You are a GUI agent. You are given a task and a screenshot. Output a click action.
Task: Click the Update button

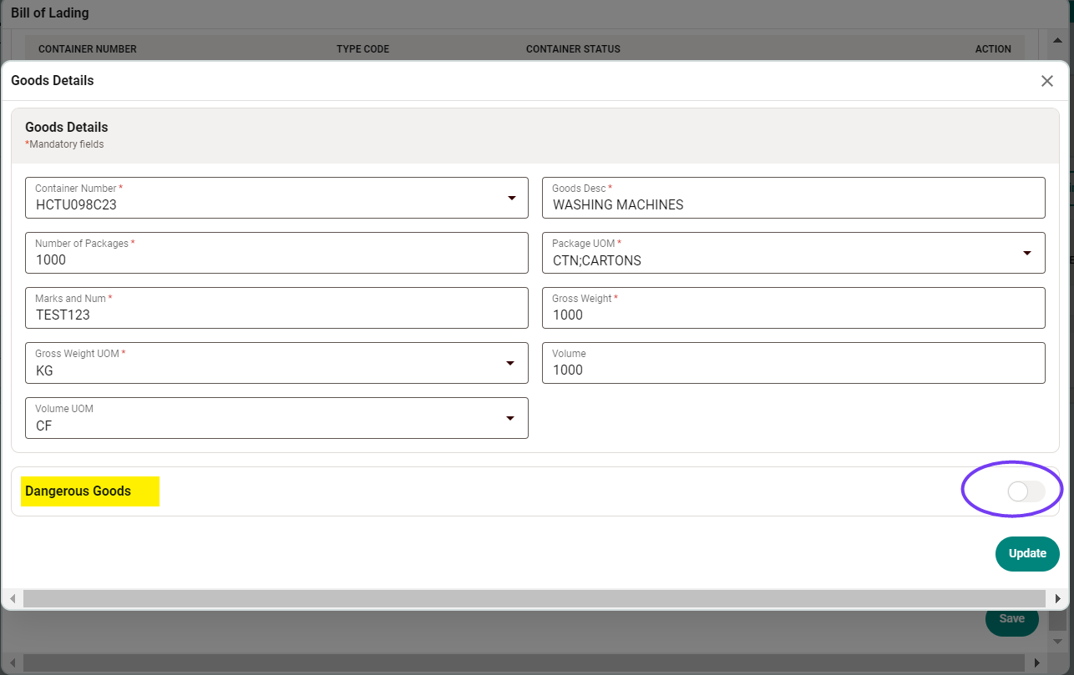(x=1027, y=554)
